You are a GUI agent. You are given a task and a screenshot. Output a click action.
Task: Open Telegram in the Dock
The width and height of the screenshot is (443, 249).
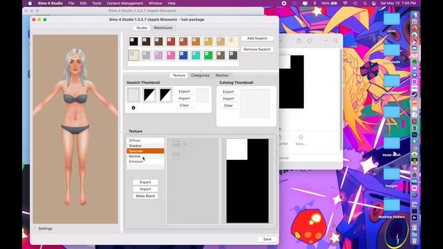[415, 75]
